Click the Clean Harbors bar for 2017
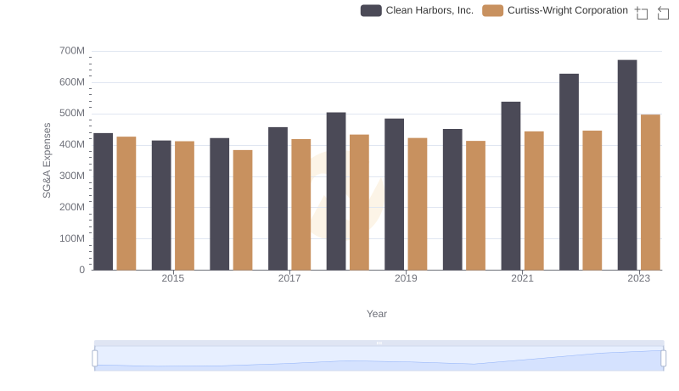The width and height of the screenshot is (679, 391). 278,199
